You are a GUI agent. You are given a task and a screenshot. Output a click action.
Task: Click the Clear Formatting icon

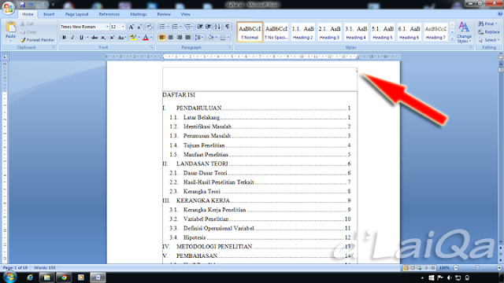click(149, 27)
